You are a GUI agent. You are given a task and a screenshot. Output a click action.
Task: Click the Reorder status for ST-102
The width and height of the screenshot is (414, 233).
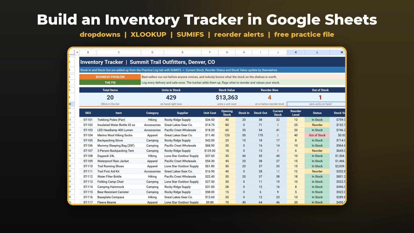317,125
